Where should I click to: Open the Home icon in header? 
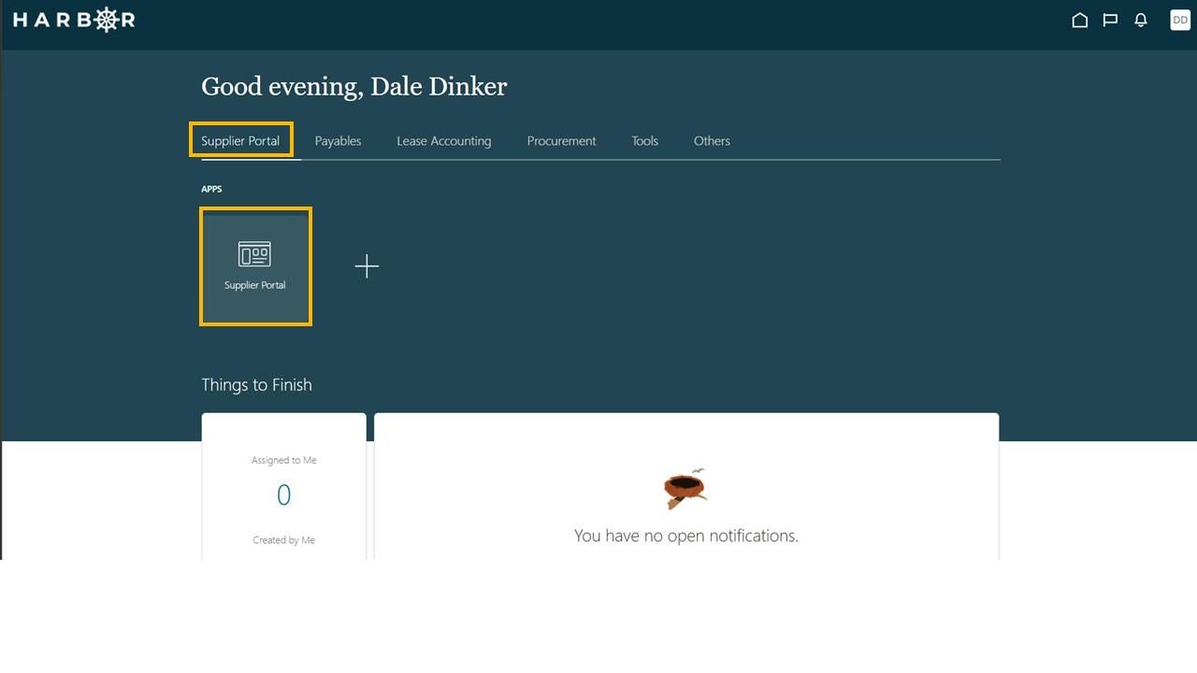(x=1080, y=20)
